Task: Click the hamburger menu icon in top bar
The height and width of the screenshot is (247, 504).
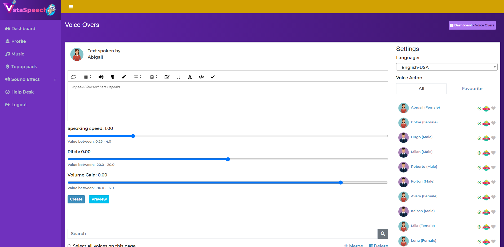Action: tap(71, 7)
